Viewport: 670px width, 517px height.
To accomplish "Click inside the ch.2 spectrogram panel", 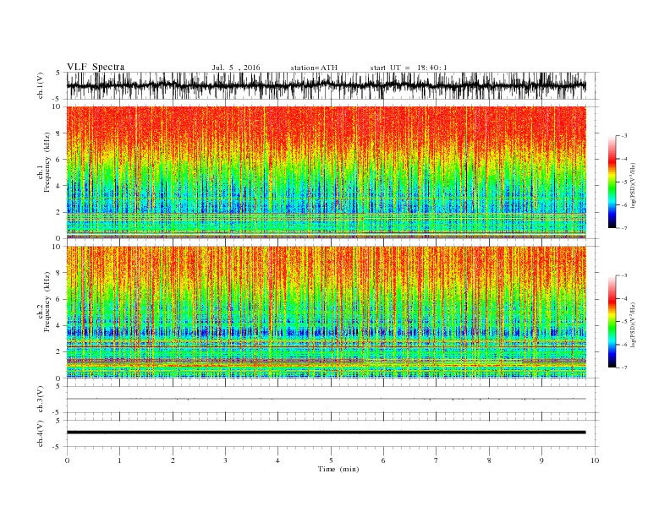I will [x=327, y=313].
